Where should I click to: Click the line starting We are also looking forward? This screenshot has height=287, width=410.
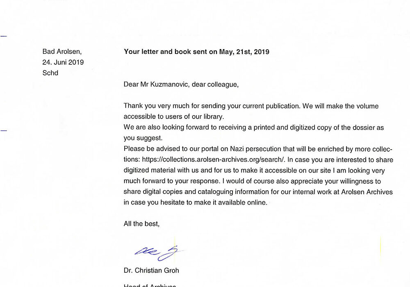253,128
